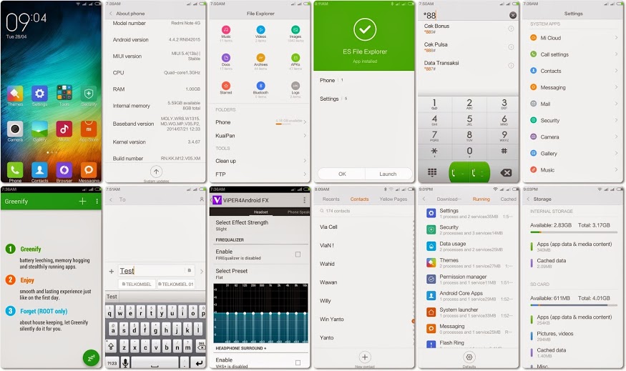Screen dimensions: 626x371
Task: Switch to Cached apps tab
Action: (x=508, y=199)
